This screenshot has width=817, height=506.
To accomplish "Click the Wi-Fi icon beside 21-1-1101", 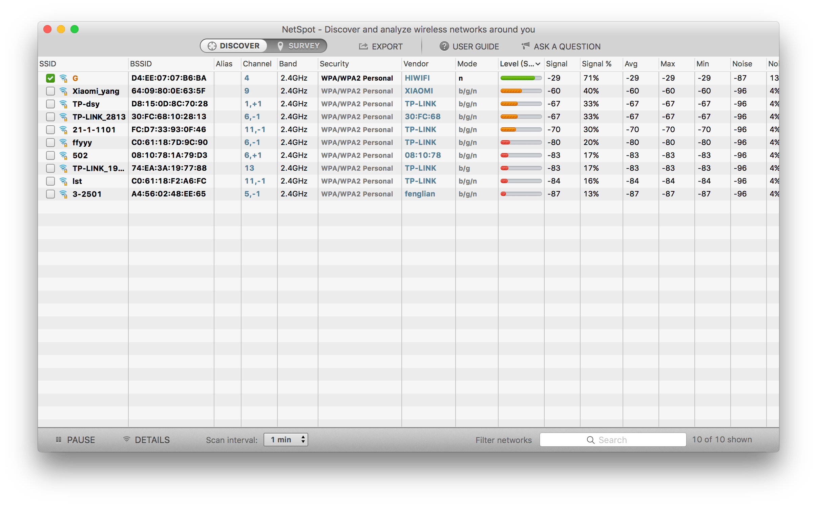I will [x=63, y=130].
